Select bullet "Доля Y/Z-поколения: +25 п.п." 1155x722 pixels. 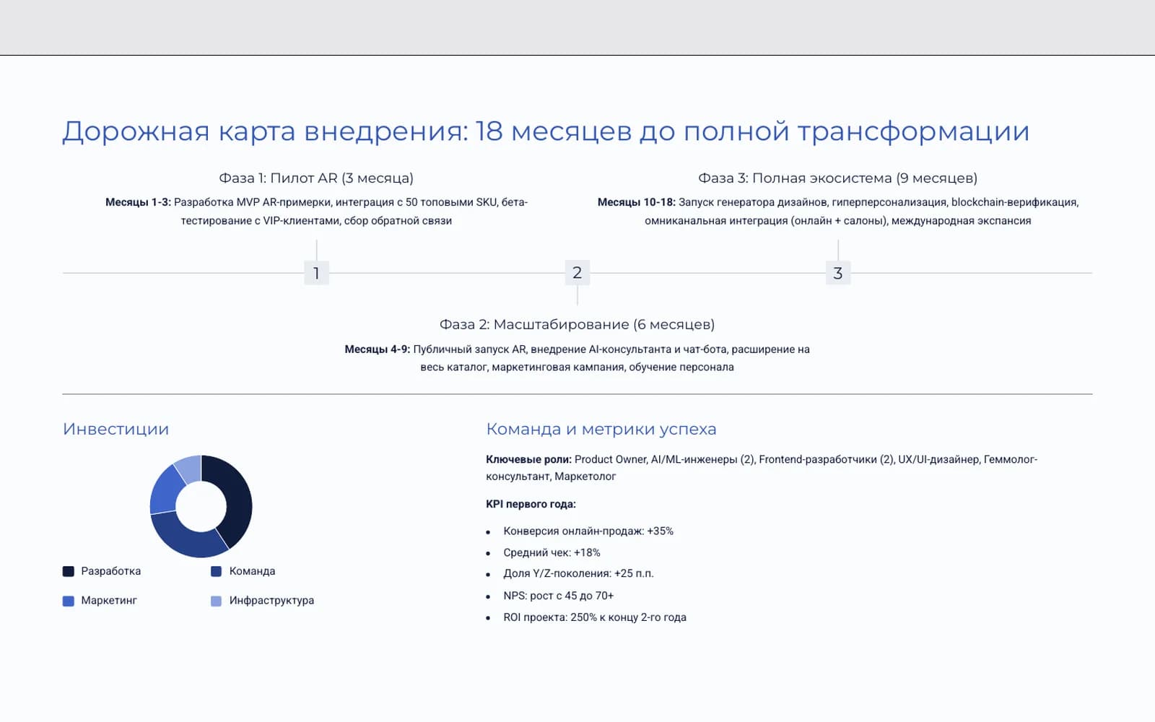578,574
